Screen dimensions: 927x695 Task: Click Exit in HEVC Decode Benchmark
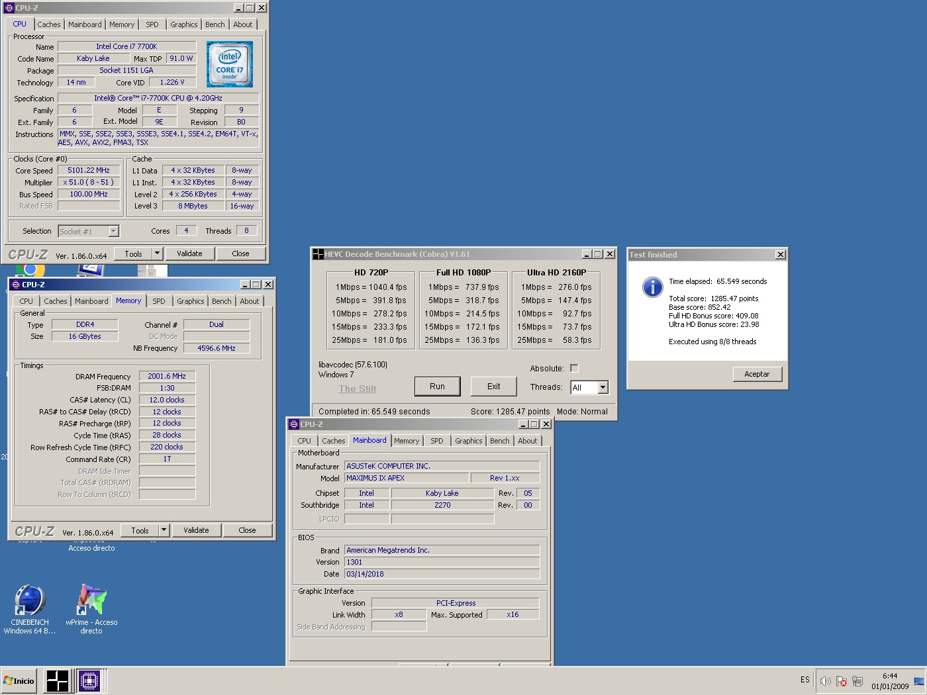(x=494, y=387)
